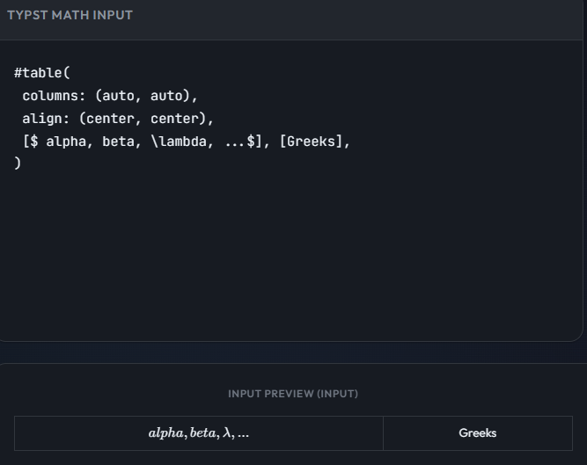The width and height of the screenshot is (587, 465).
Task: Click 'alpha' in the code editor
Action: 66,142
